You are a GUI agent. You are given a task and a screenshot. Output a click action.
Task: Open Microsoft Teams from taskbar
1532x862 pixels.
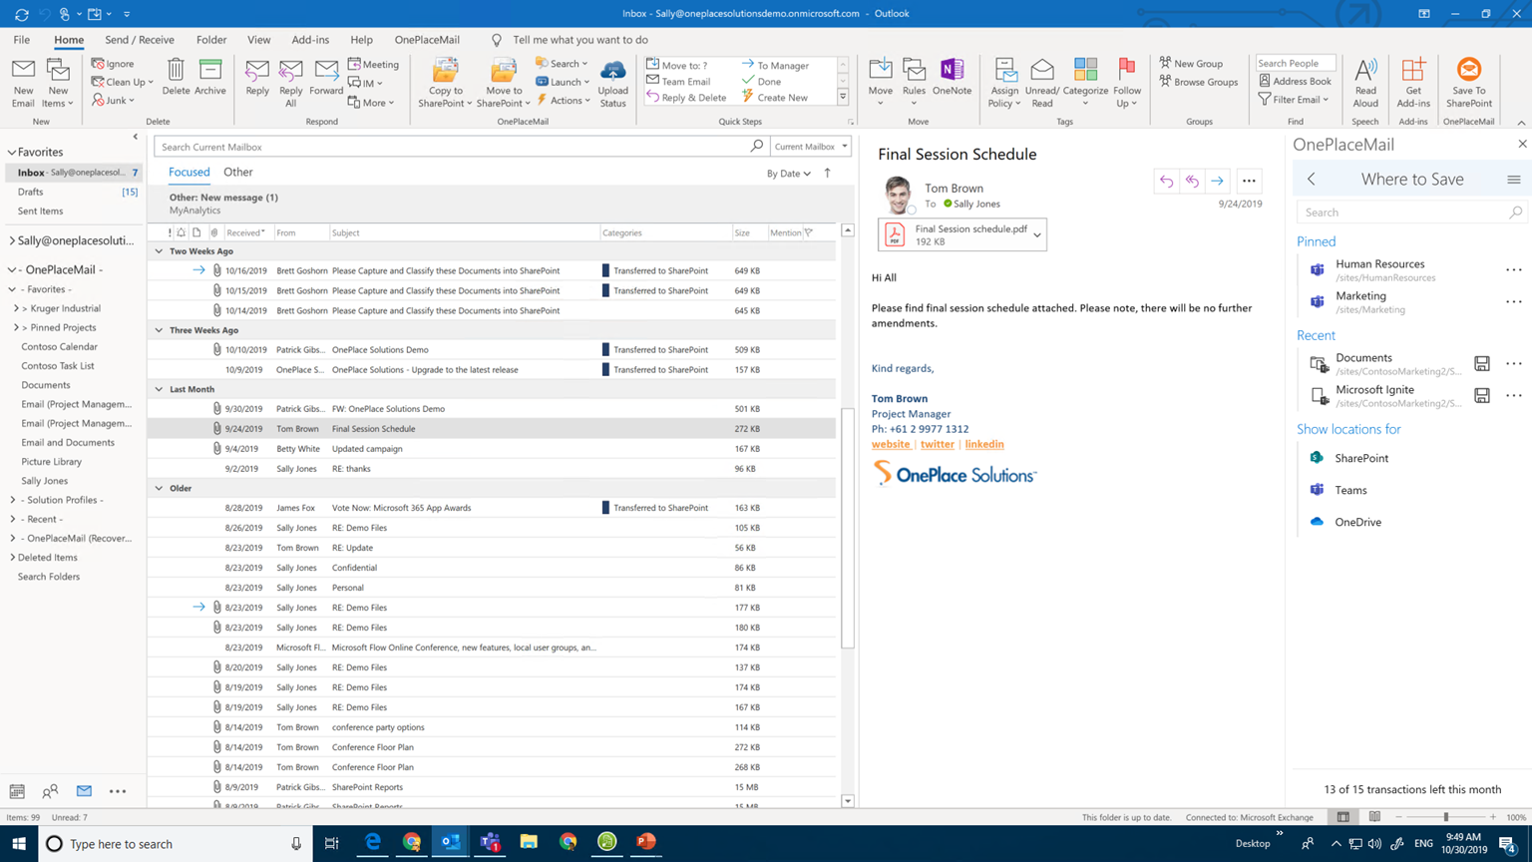(490, 843)
